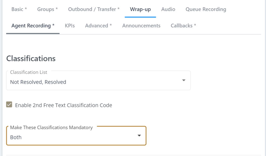Image resolution: width=266 pixels, height=156 pixels.
Task: Click the Make These Classifications Mandatory chevron
Action: point(139,135)
